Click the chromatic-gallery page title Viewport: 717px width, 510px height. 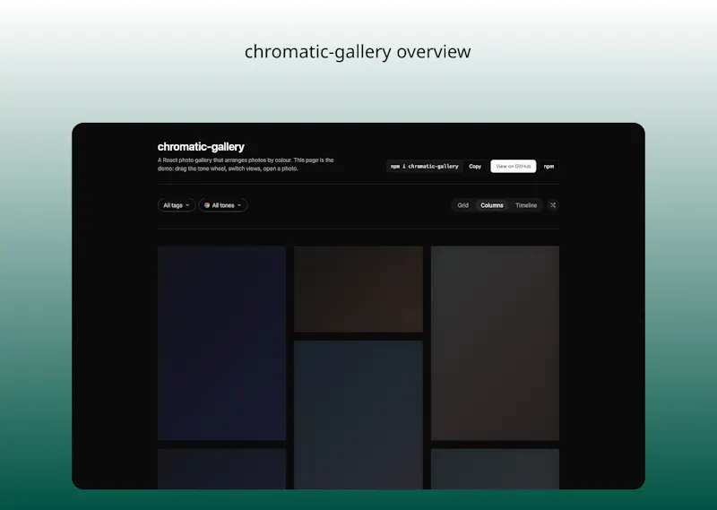click(201, 147)
